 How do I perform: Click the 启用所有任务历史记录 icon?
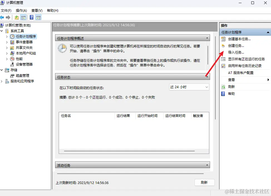[x=223, y=66]
